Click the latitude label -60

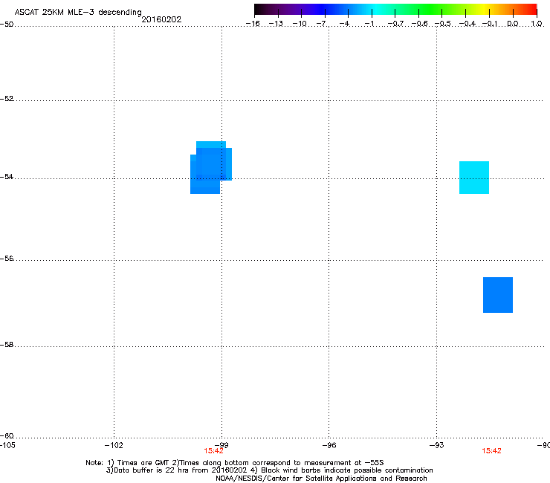coord(7,435)
